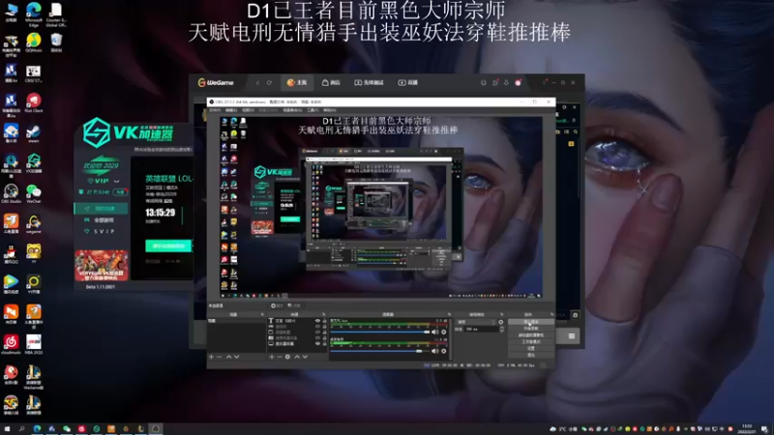
Task: Open WeChat desktop shortcut
Action: pos(34,193)
